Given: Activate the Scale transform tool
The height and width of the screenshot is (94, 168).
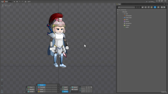Looking at the screenshot, I should 41,89.
